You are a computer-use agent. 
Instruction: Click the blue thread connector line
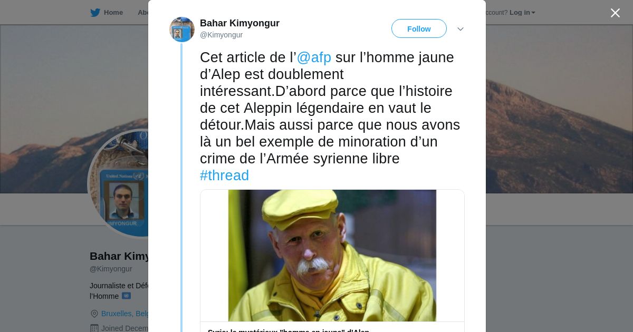point(182,188)
